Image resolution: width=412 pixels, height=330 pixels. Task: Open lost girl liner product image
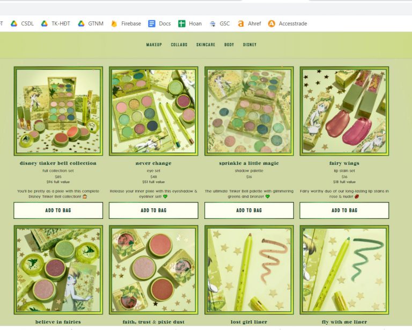[249, 270]
